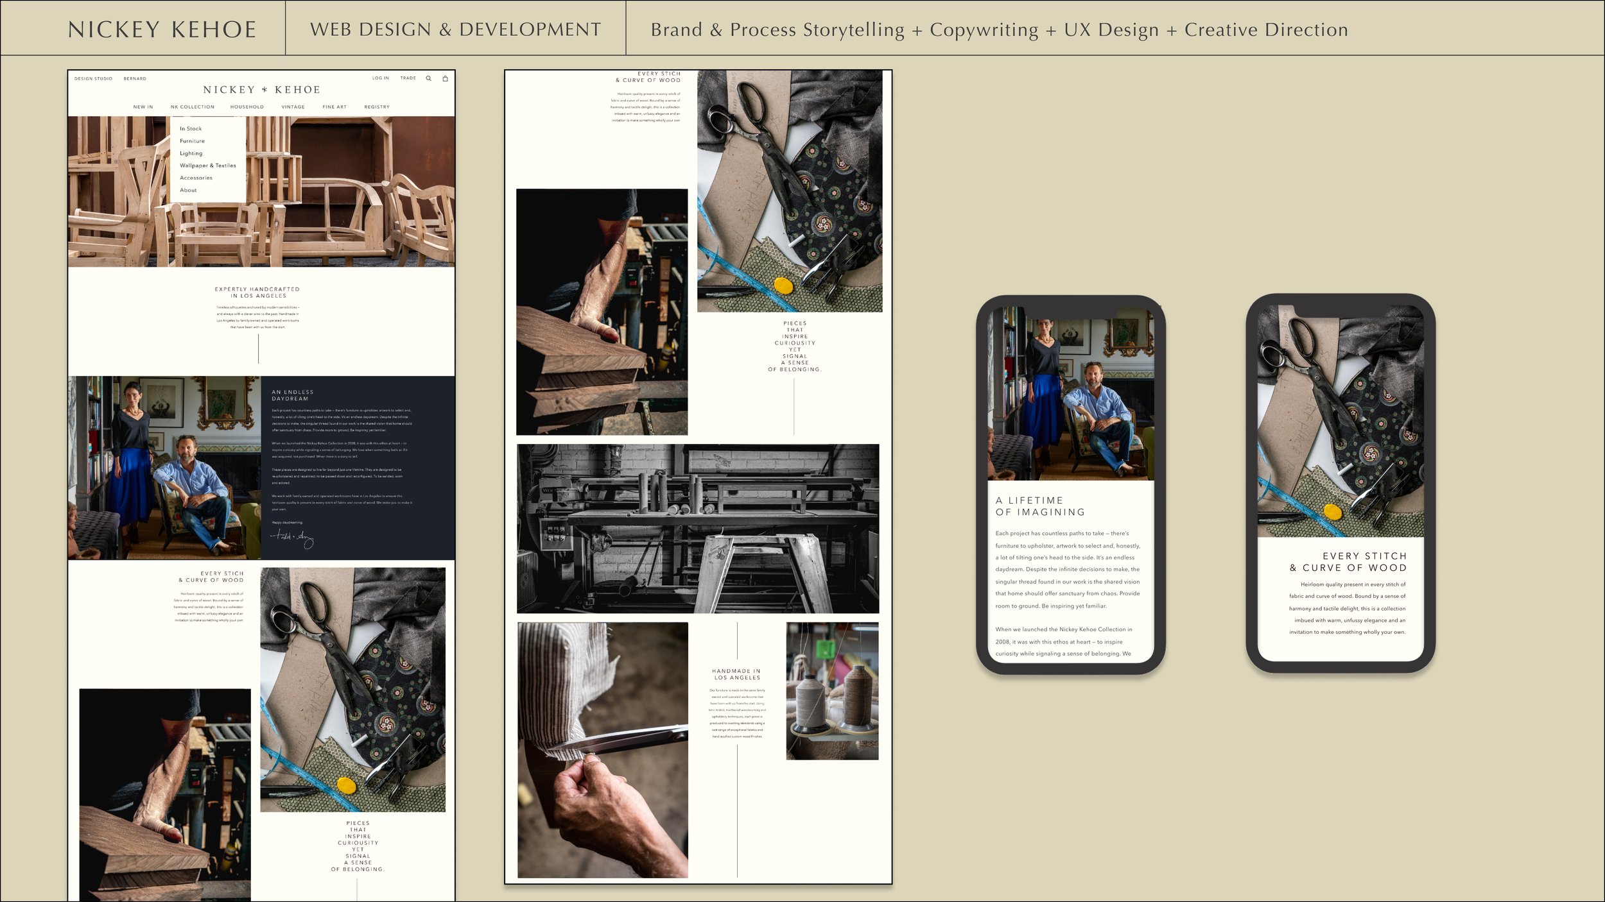Choose Lighting from the dropdown menu

click(x=191, y=153)
